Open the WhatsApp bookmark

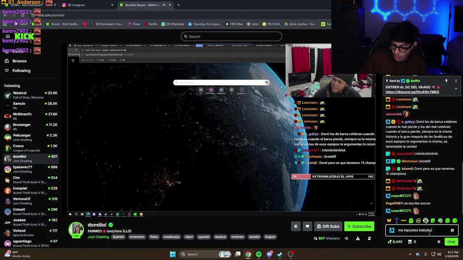coord(173,24)
